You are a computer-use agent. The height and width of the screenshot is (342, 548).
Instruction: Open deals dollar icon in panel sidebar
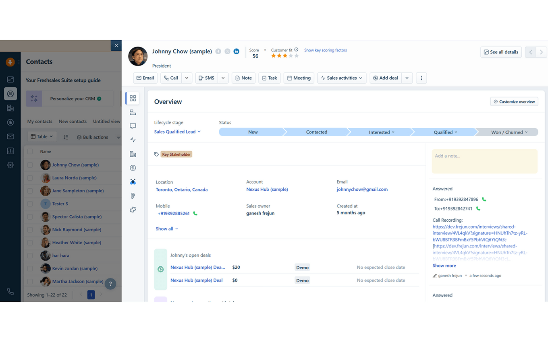click(133, 168)
